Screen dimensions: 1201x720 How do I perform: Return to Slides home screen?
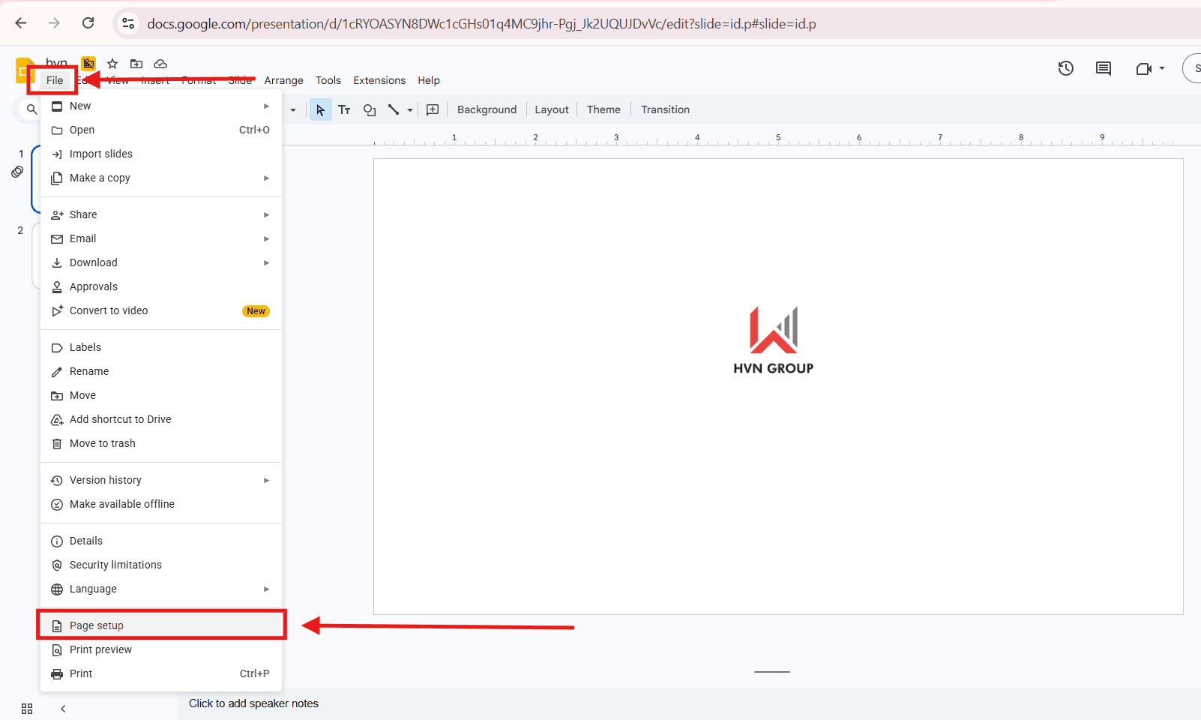coord(25,69)
